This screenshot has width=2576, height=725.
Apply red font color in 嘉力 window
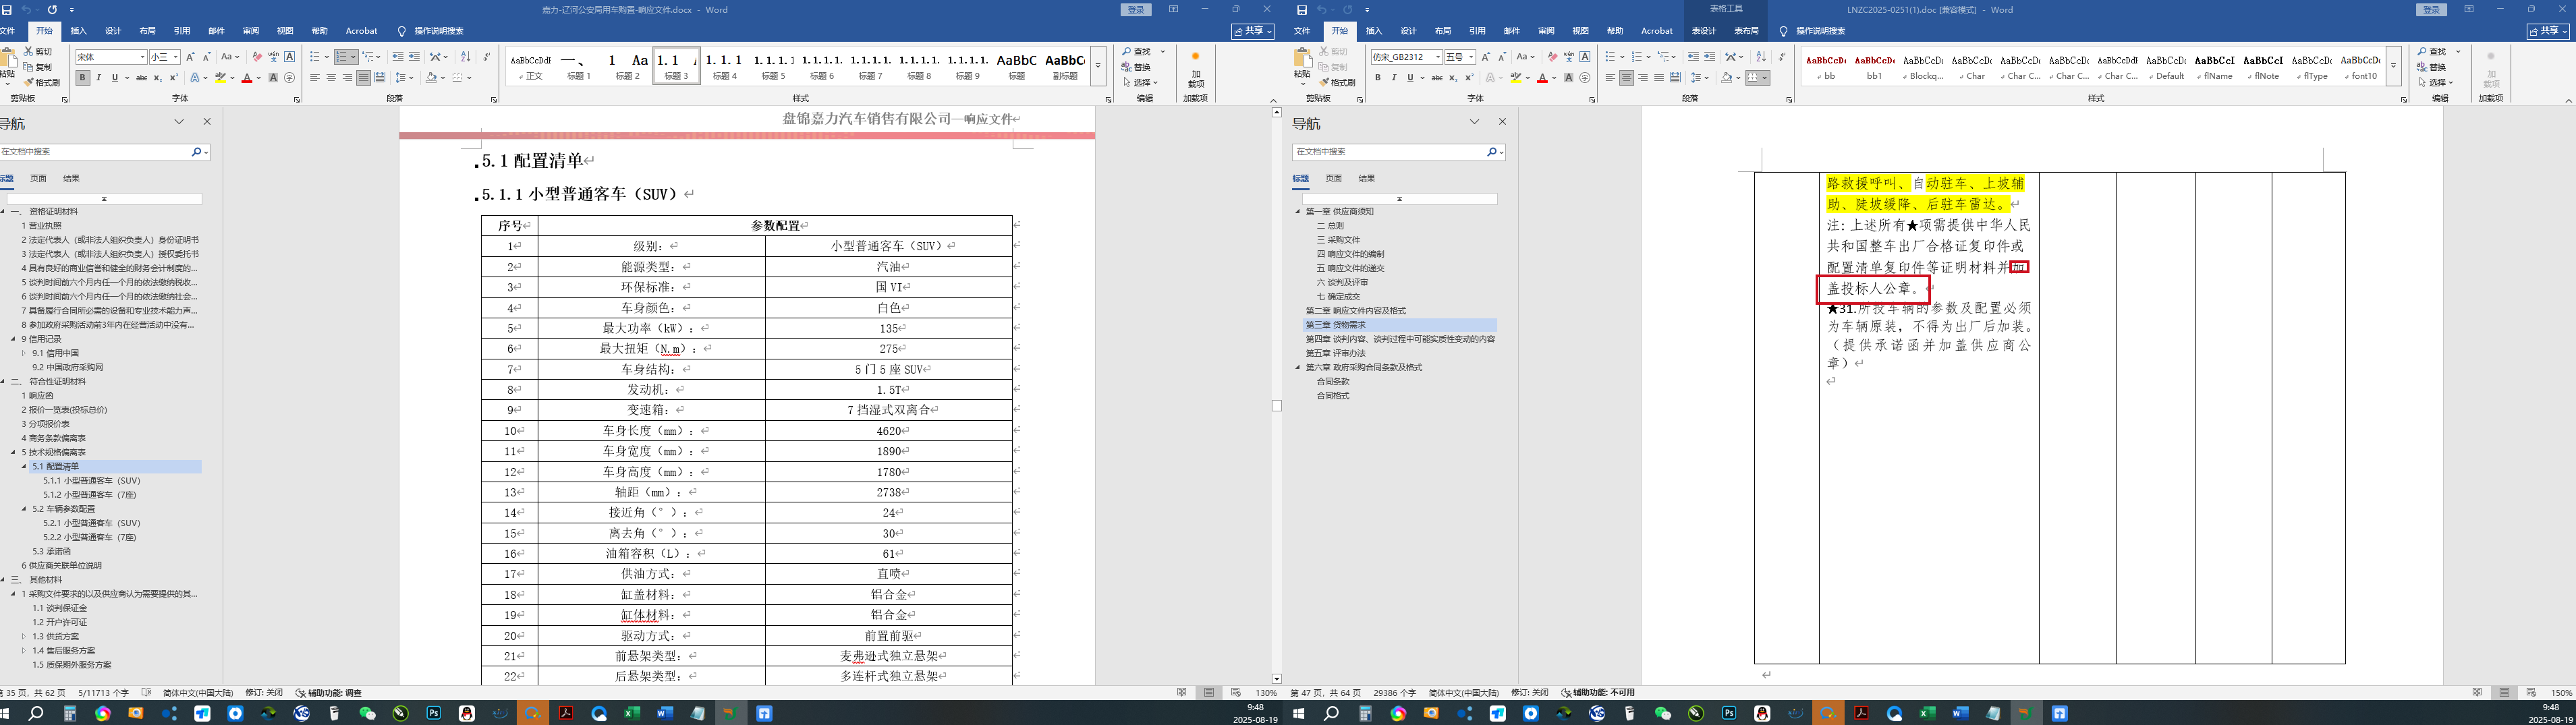pos(246,78)
